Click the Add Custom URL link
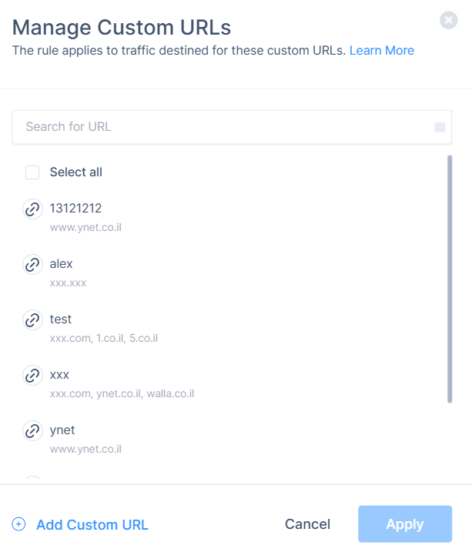Viewport: 472px width, 552px height. pos(92,525)
